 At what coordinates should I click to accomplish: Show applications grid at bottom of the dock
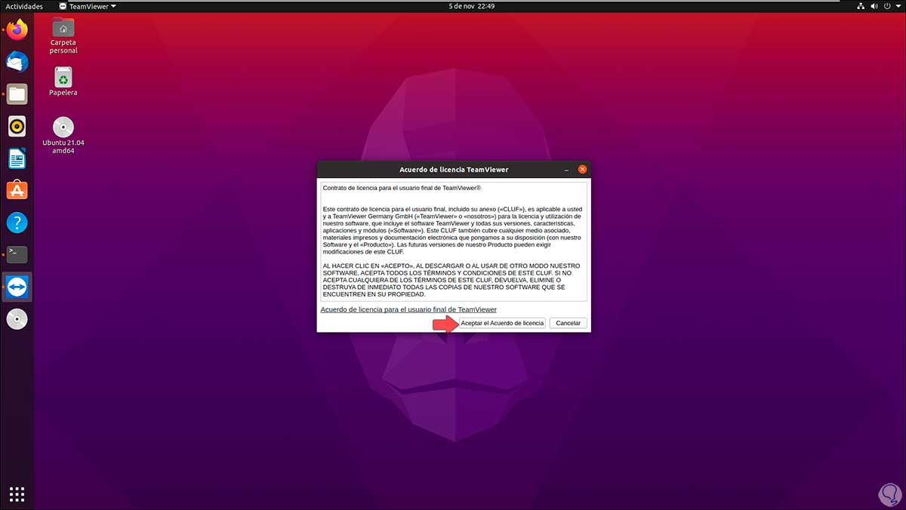(x=17, y=494)
